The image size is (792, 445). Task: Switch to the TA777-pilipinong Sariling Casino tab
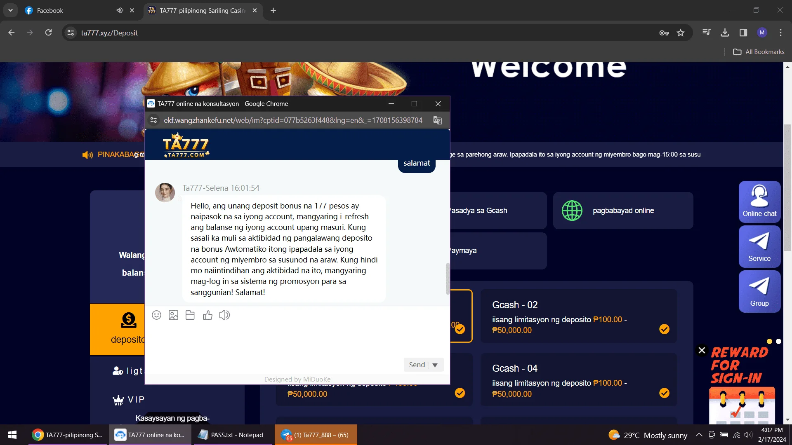202,10
